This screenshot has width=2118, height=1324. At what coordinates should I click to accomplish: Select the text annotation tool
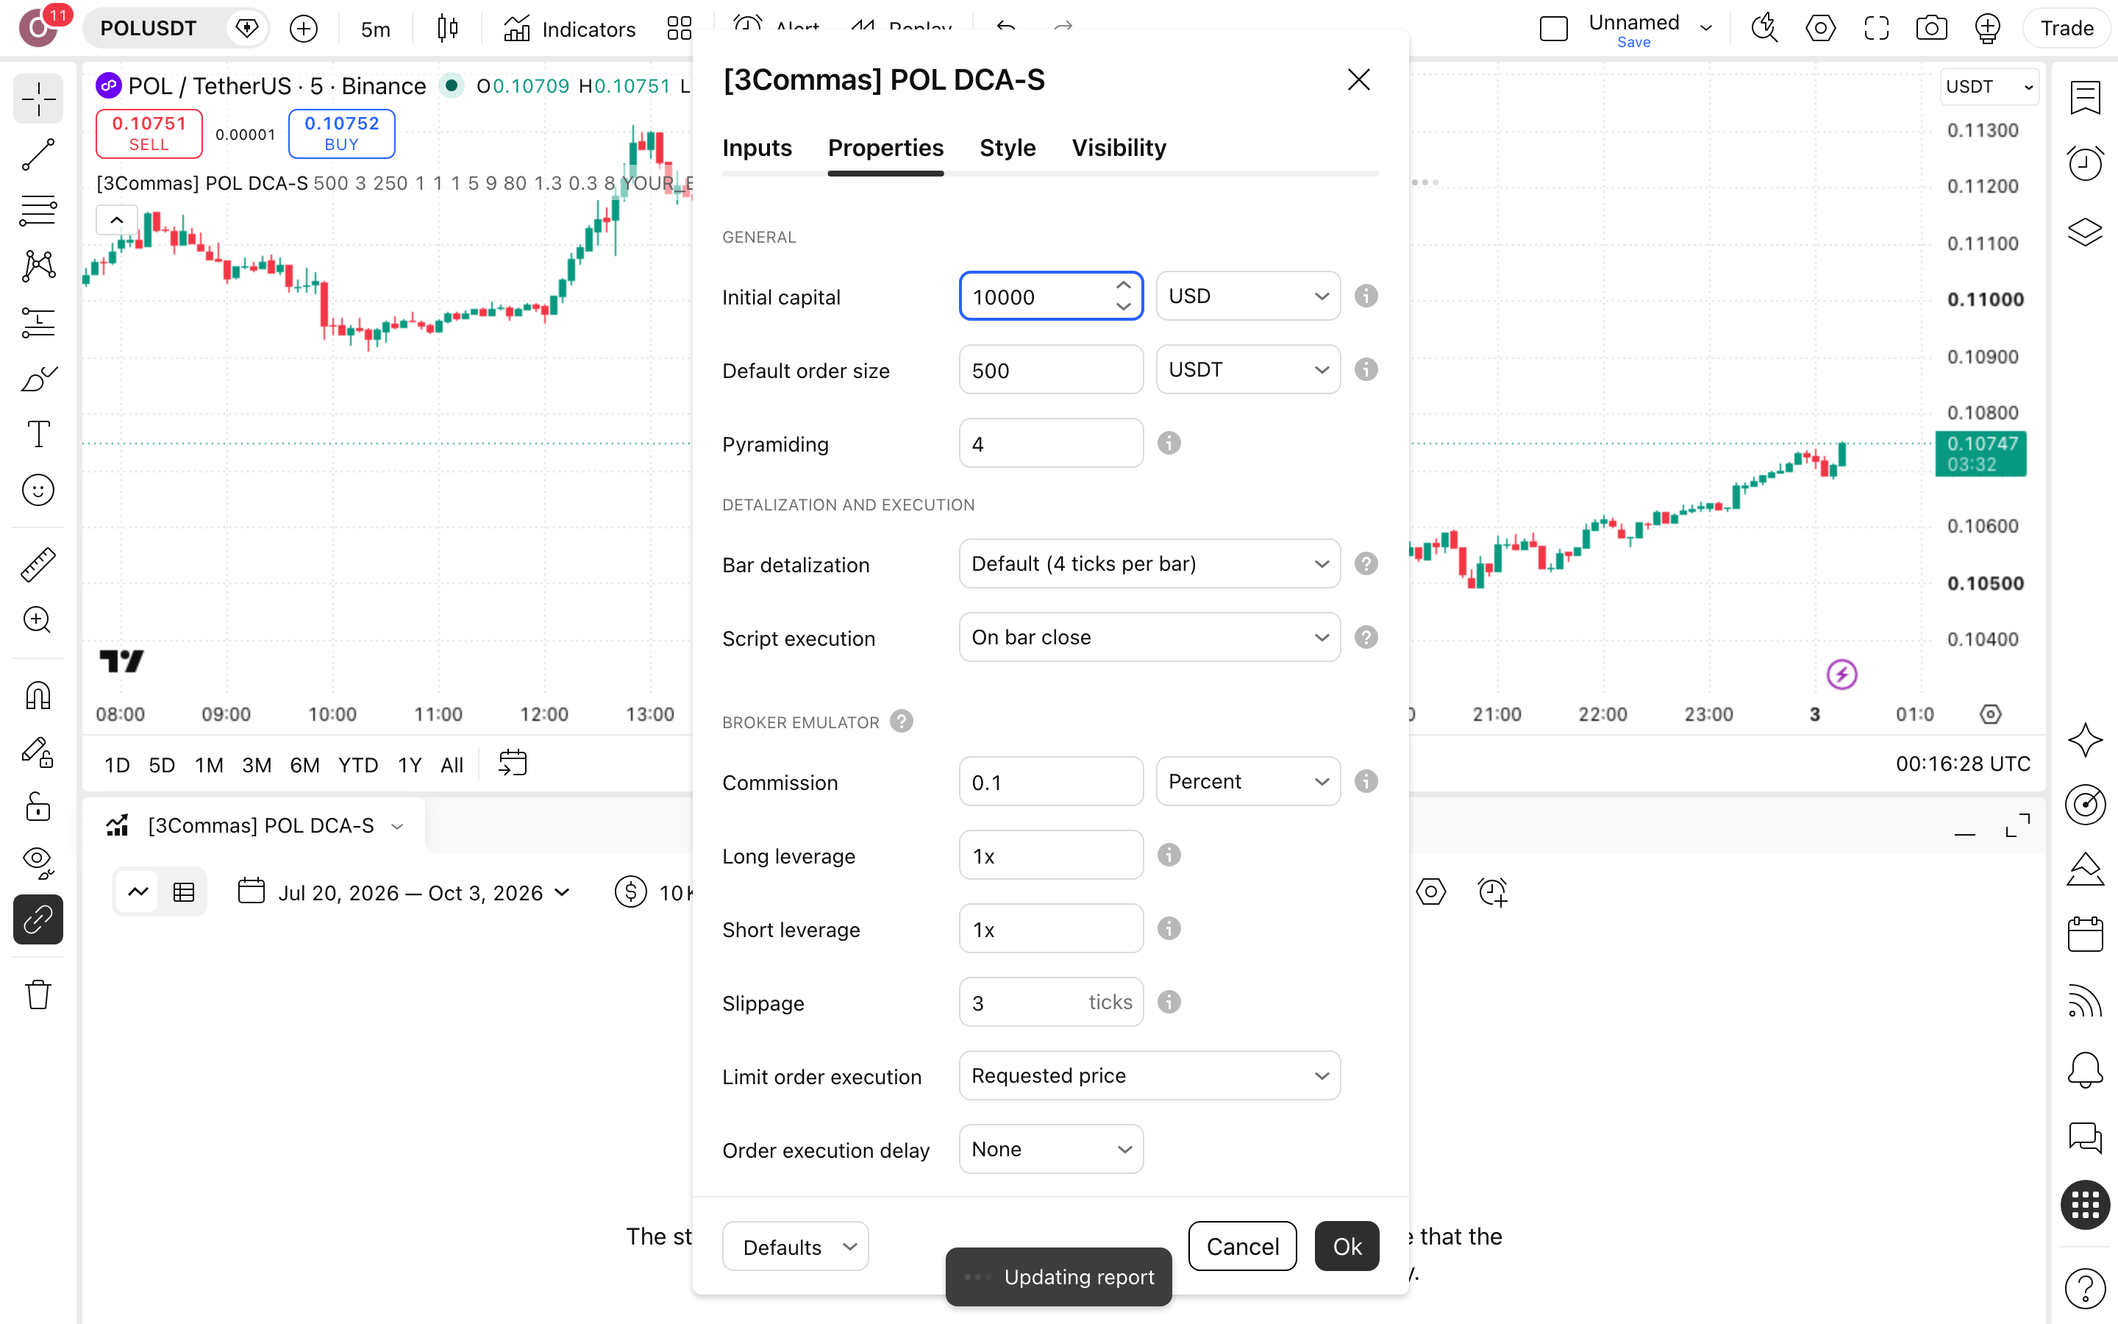pyautogui.click(x=38, y=434)
